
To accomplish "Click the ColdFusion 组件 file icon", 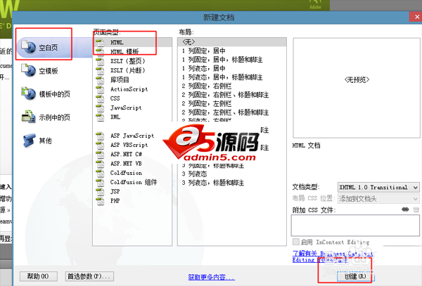I will (100, 183).
